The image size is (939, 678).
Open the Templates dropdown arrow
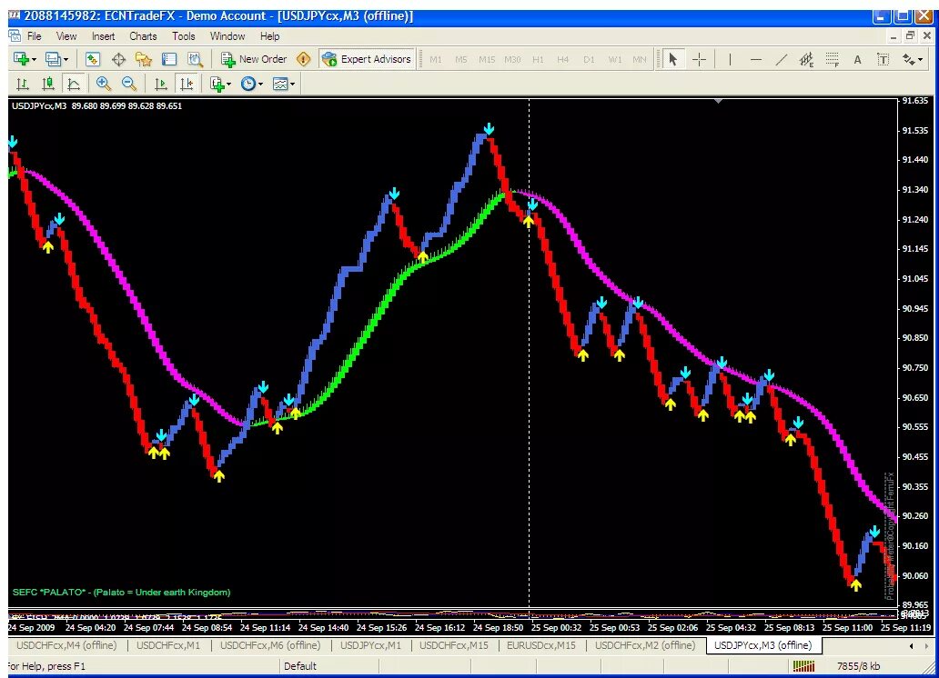tap(293, 84)
